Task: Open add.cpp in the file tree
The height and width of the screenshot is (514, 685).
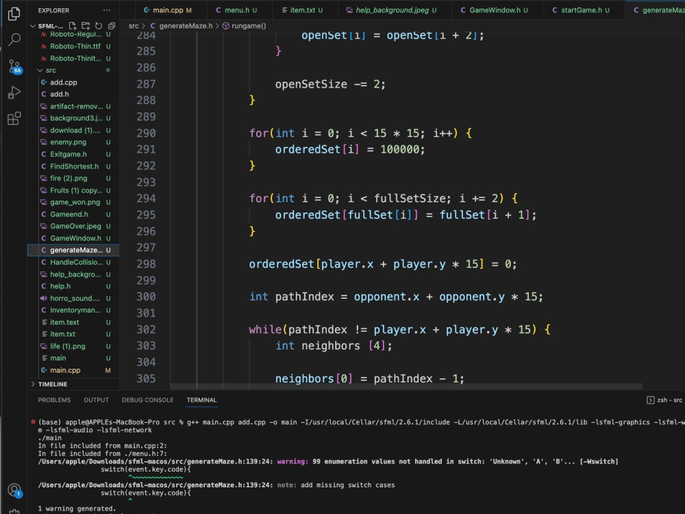Action: (x=73, y=82)
